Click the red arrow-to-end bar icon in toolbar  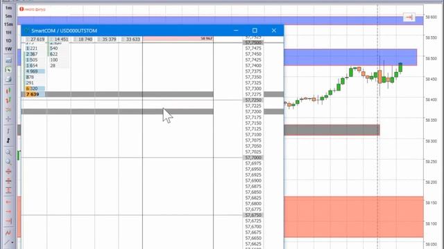pos(8,221)
